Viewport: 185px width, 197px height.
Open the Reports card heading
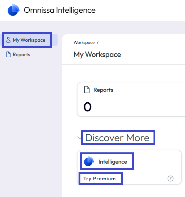tap(103, 90)
